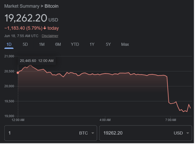
Task: Click the 20,445.60 price tooltip
Action: [x=37, y=61]
